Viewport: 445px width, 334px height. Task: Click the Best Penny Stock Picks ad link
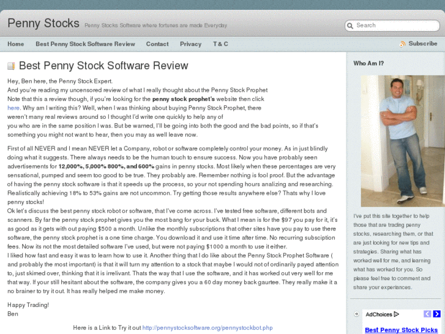(x=402, y=330)
